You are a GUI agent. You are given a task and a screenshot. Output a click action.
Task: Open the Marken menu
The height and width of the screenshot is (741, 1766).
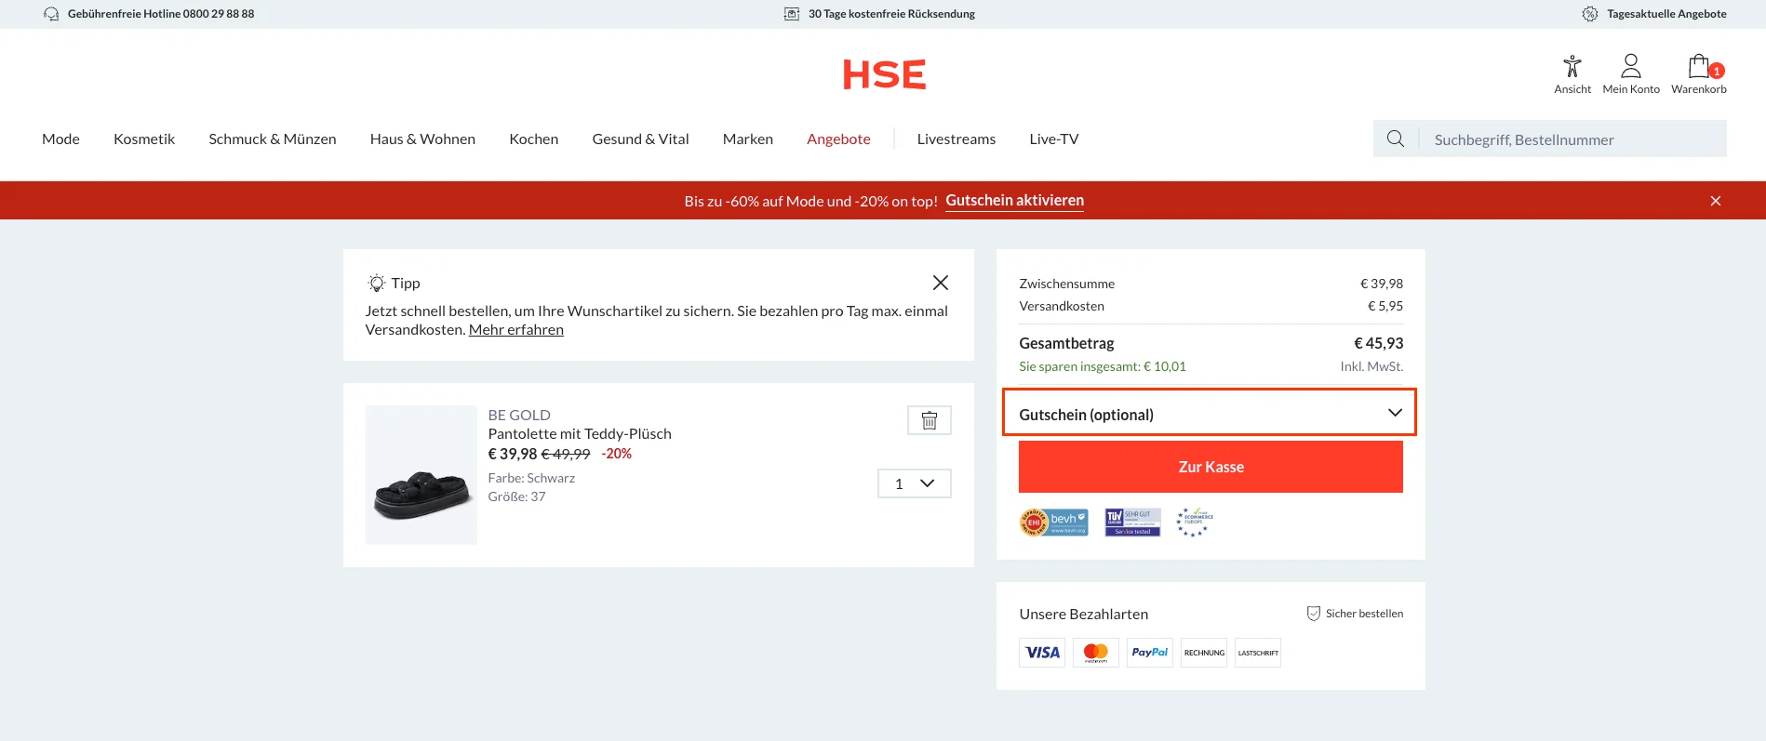click(x=748, y=139)
